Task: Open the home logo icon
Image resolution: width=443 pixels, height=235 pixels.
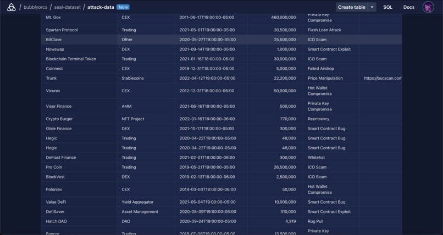Action: pyautogui.click(x=12, y=7)
